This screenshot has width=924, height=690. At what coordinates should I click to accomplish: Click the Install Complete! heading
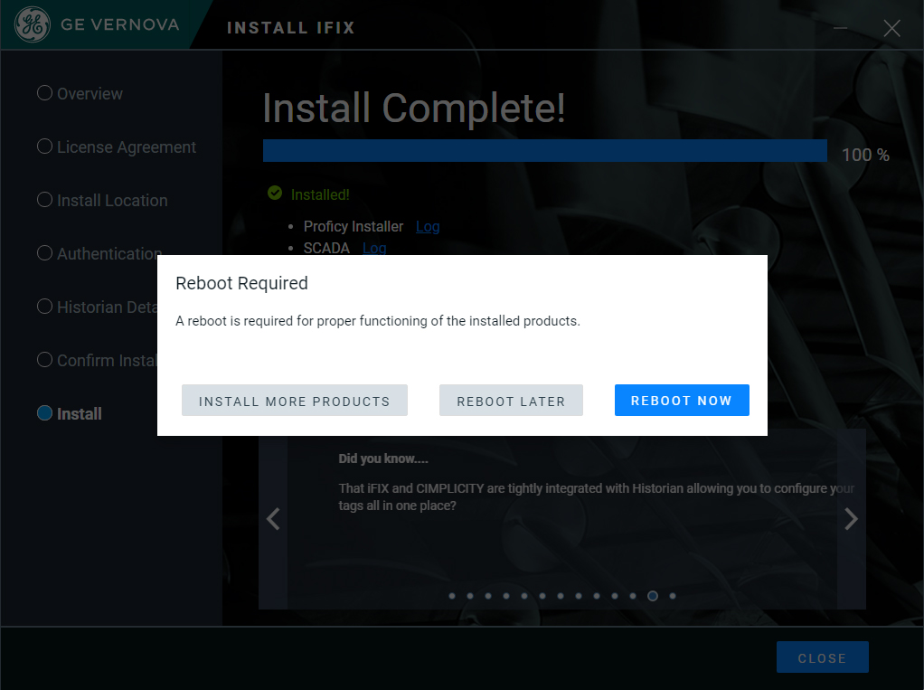(414, 108)
